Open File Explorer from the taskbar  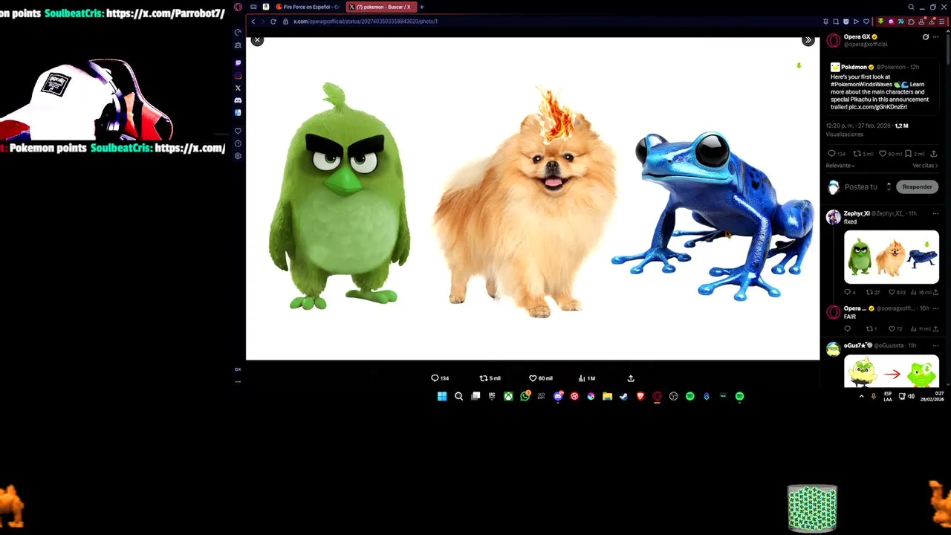point(607,397)
